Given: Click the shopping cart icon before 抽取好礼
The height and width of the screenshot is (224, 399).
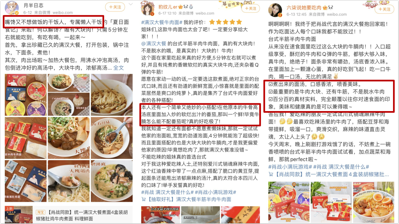Looking at the screenshot, I should tap(143, 199).
